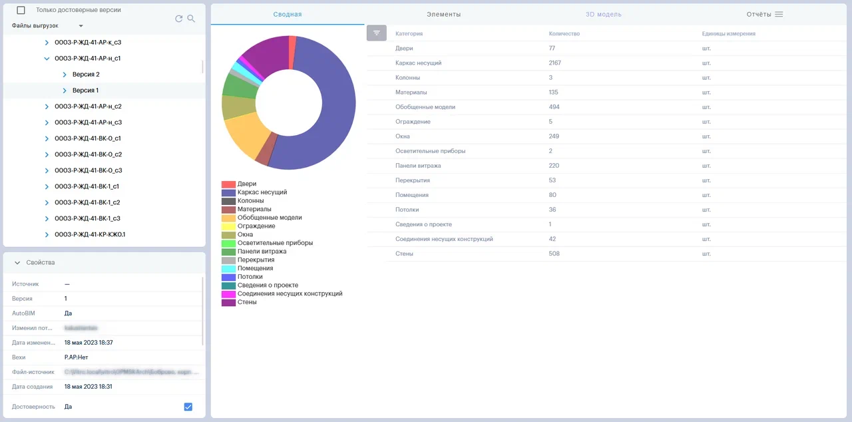The height and width of the screenshot is (422, 852).
Task: Uncheck the Достоверность checkbox
Action: pyautogui.click(x=188, y=407)
